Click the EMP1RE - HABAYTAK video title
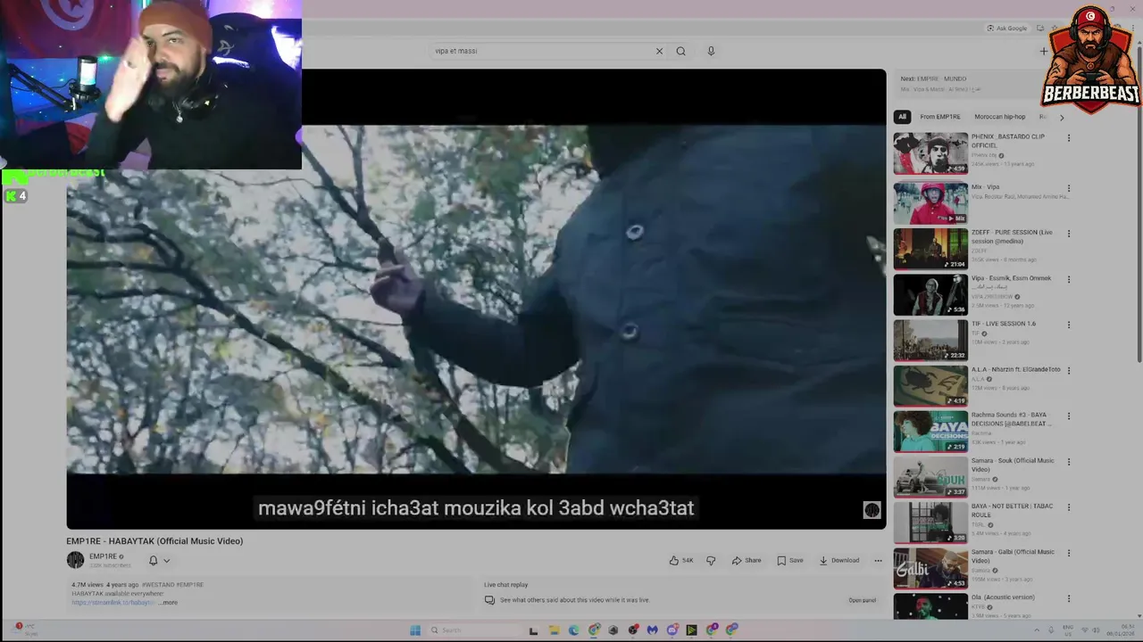This screenshot has height=642, width=1143. pyautogui.click(x=154, y=541)
